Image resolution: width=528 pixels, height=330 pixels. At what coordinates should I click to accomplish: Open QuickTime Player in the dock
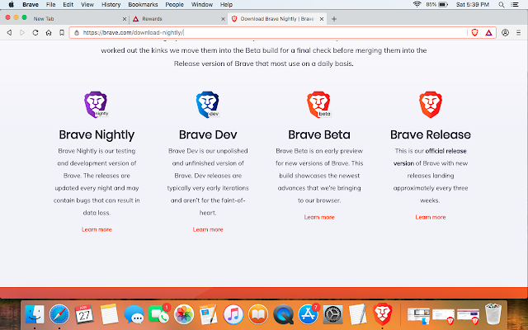[283, 314]
